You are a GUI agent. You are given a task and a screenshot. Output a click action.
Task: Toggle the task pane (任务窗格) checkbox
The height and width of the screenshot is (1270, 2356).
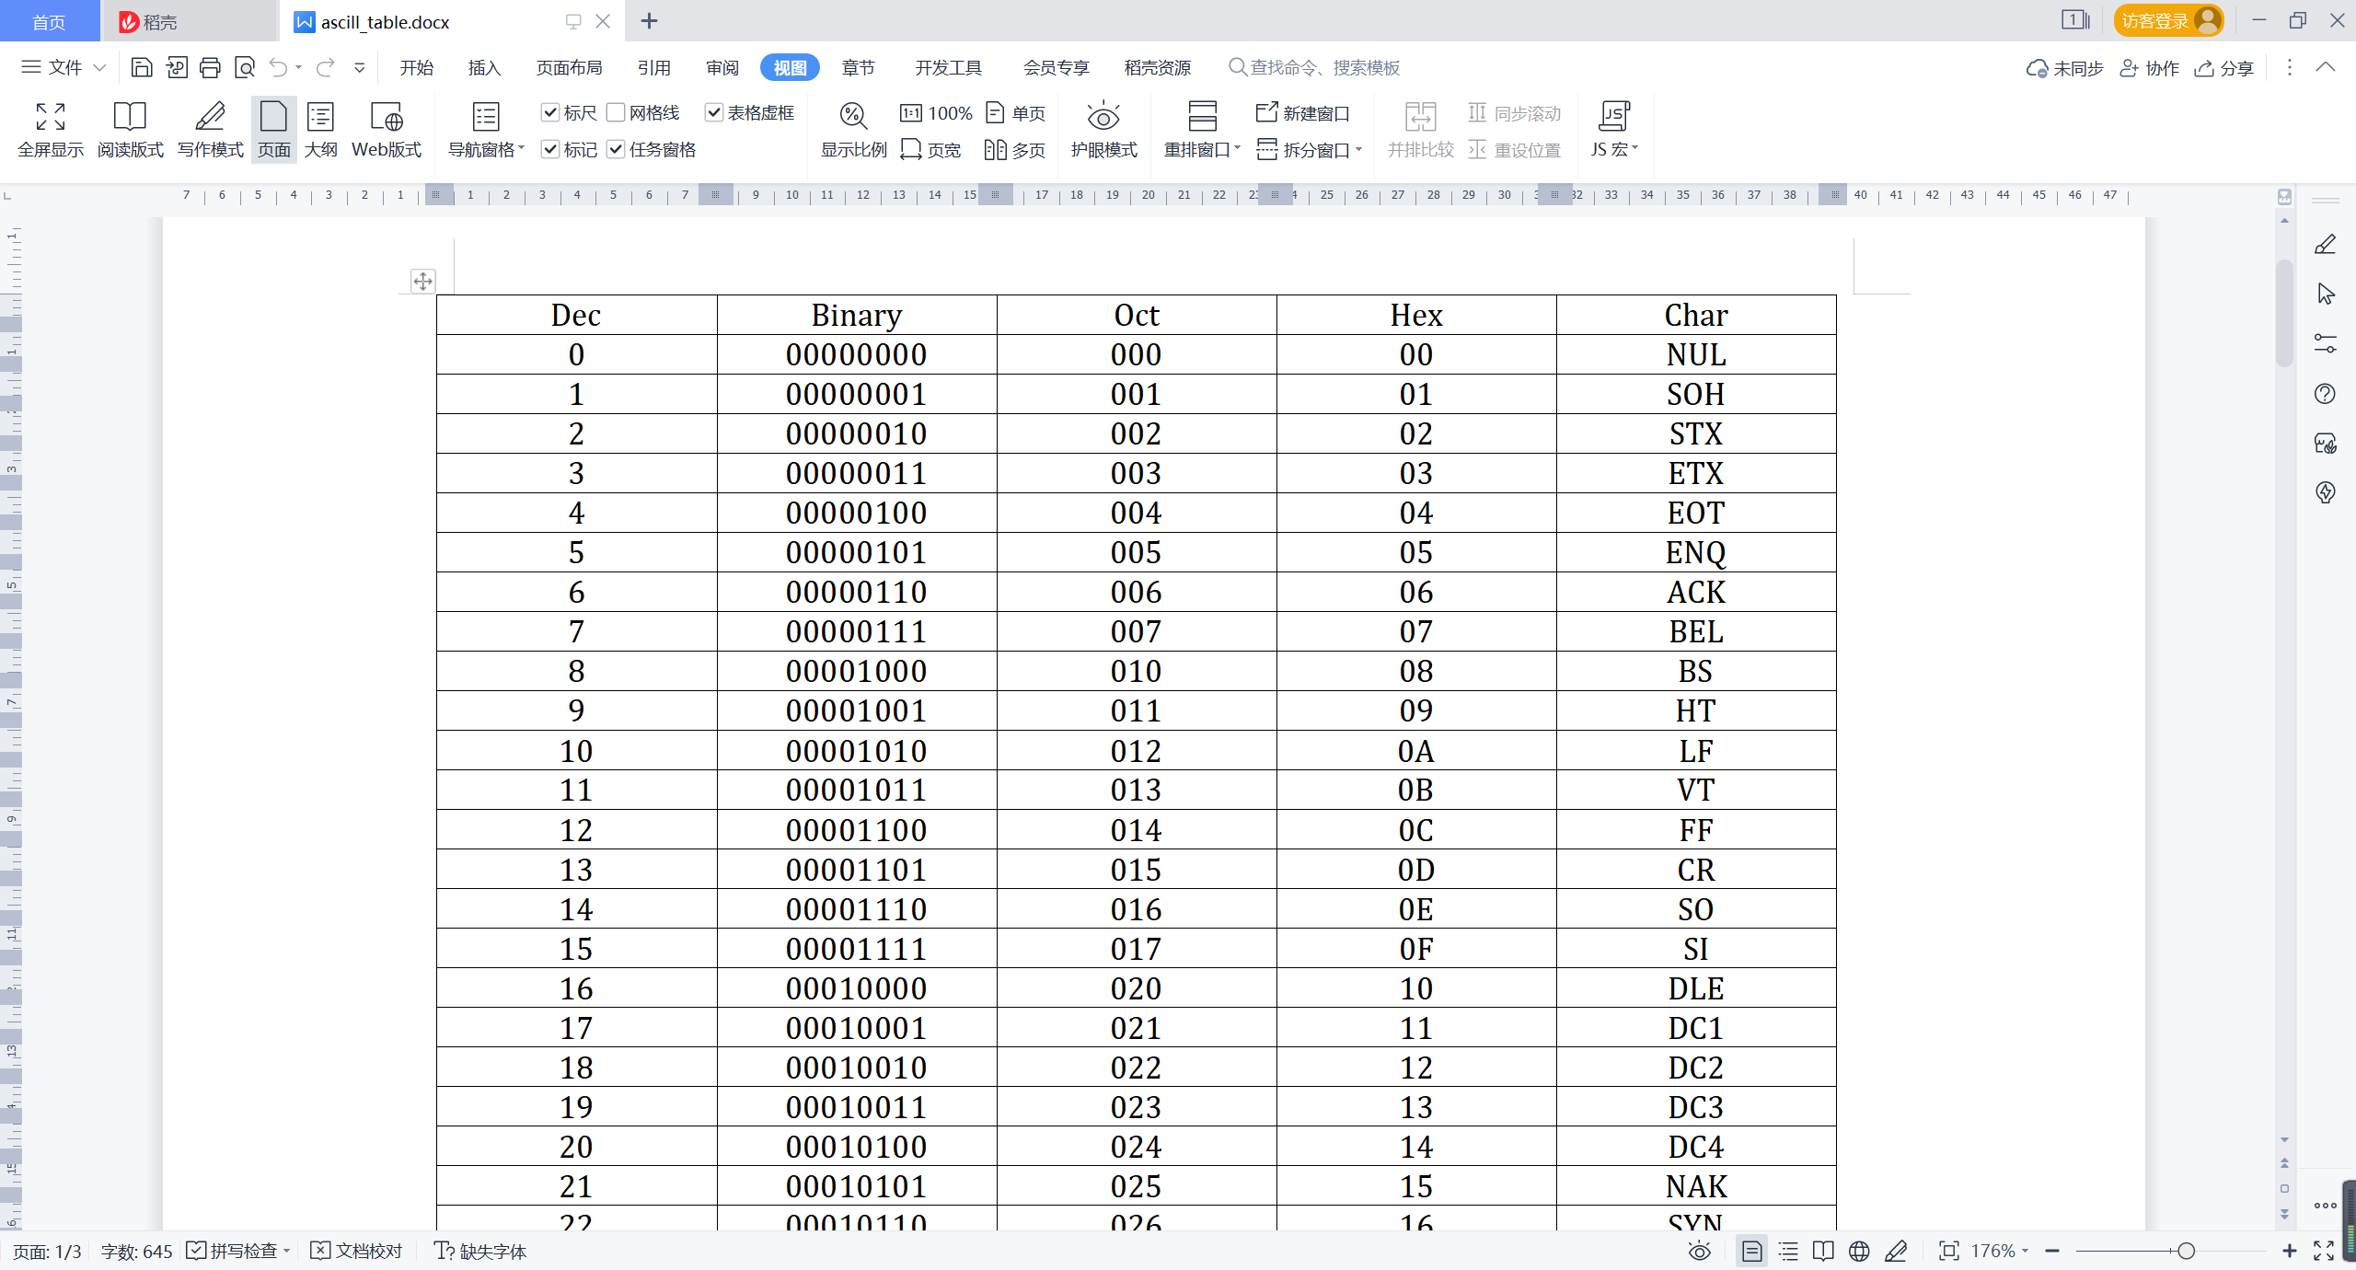click(617, 149)
